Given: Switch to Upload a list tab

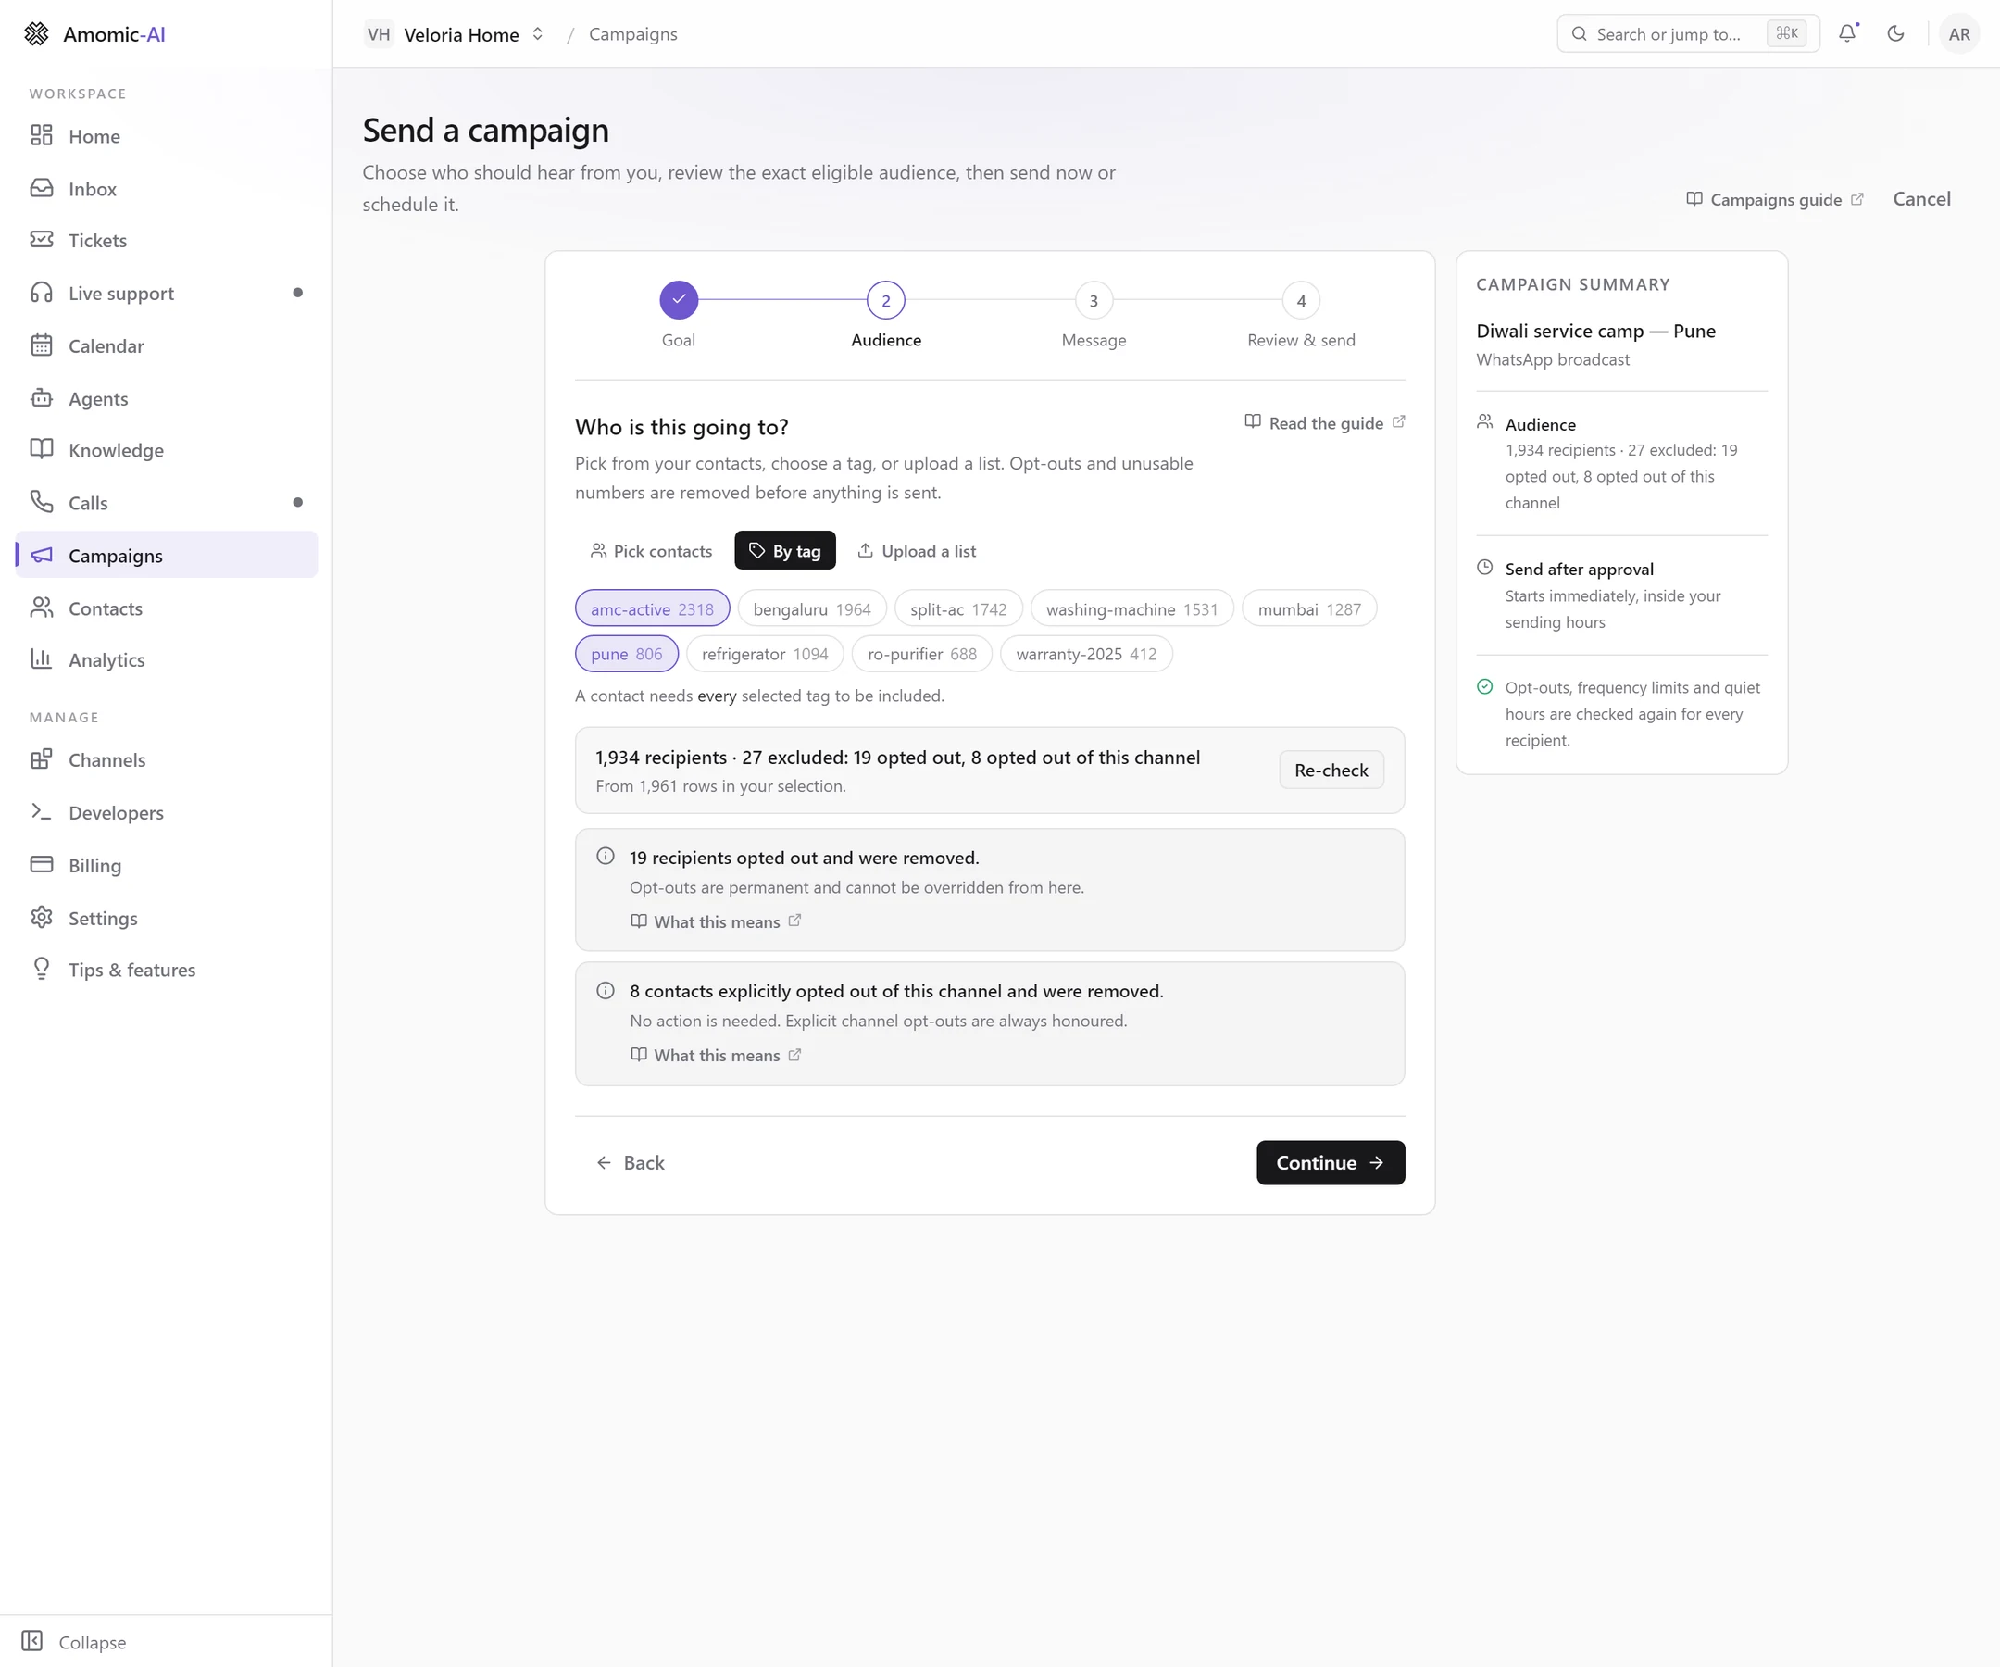Looking at the screenshot, I should pyautogui.click(x=916, y=551).
